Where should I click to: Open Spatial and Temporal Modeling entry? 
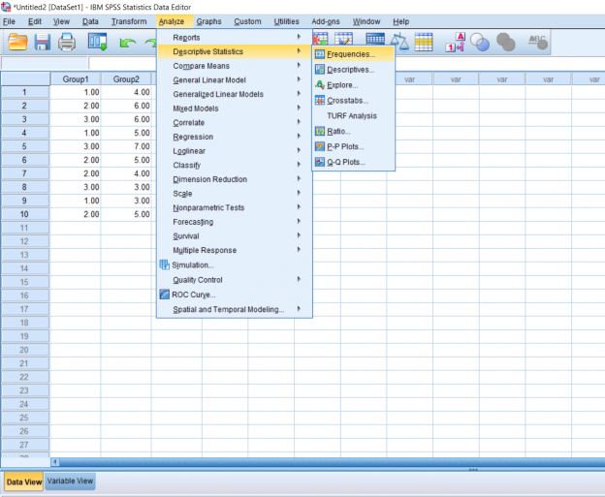click(235, 309)
